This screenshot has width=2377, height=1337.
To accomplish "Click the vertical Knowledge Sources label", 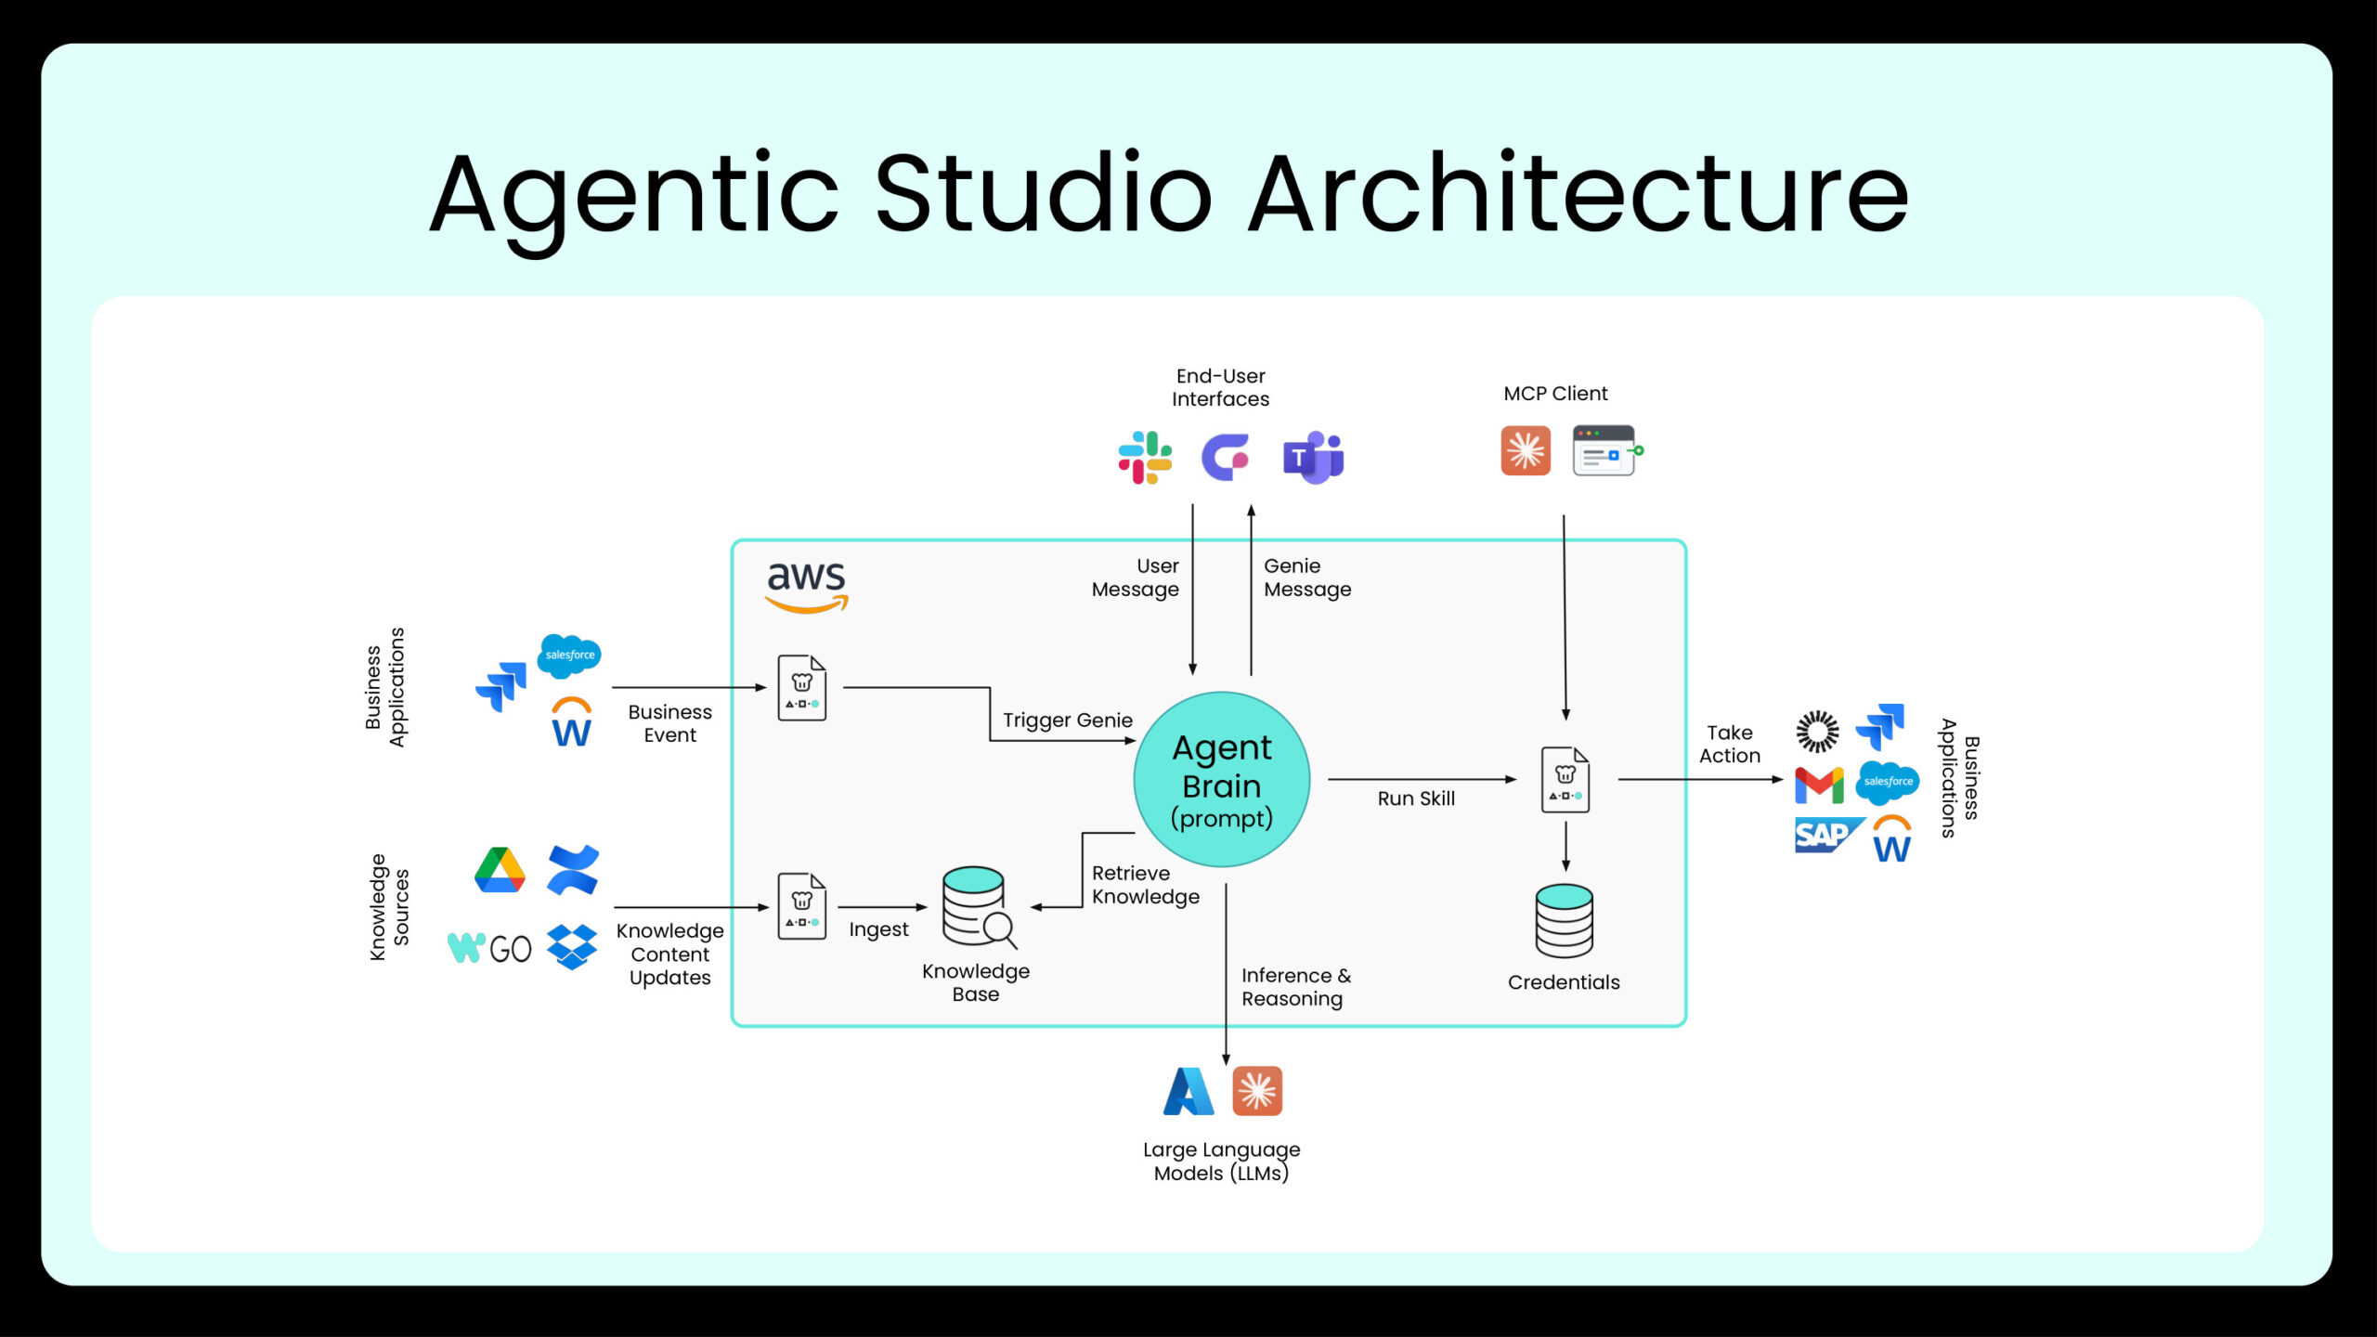I will (x=389, y=907).
